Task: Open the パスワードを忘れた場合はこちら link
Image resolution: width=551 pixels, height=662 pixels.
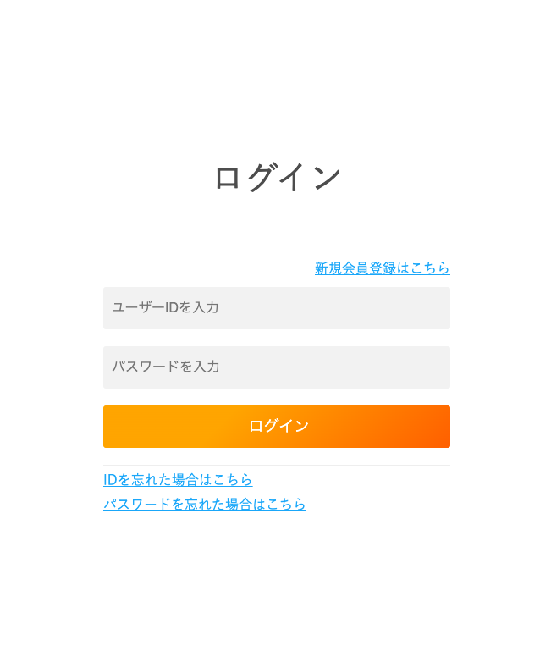Action: pyautogui.click(x=205, y=504)
